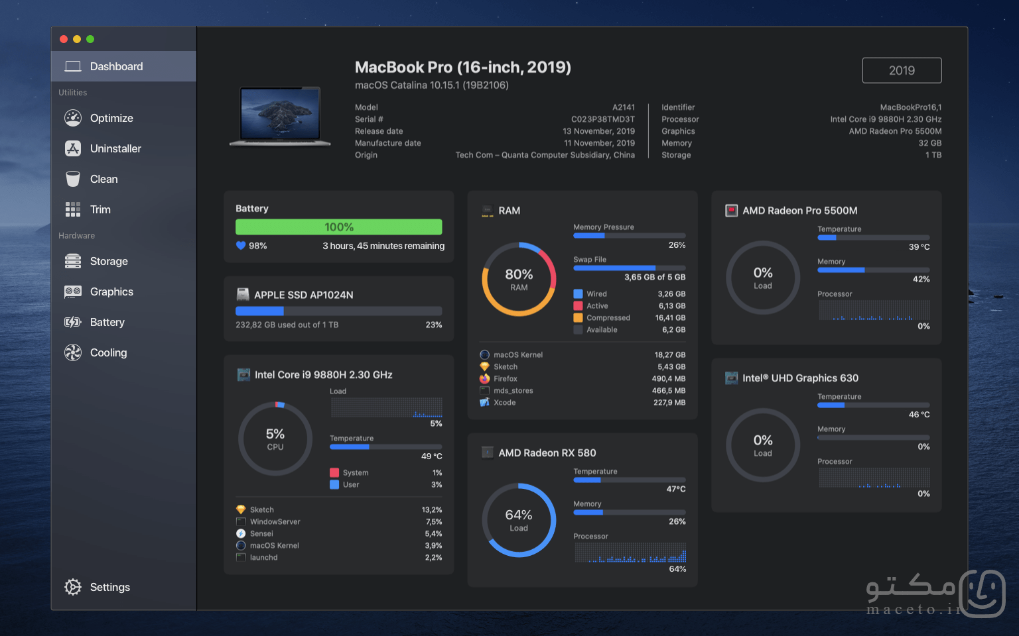Image resolution: width=1019 pixels, height=636 pixels.
Task: Click the orange Compressed memory swatch
Action: (578, 318)
